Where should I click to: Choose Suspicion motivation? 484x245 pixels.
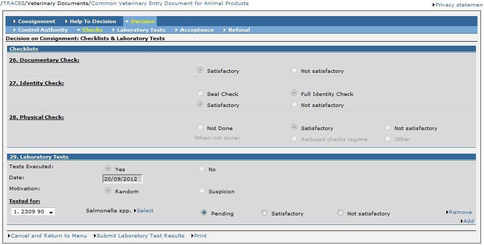pos(202,190)
